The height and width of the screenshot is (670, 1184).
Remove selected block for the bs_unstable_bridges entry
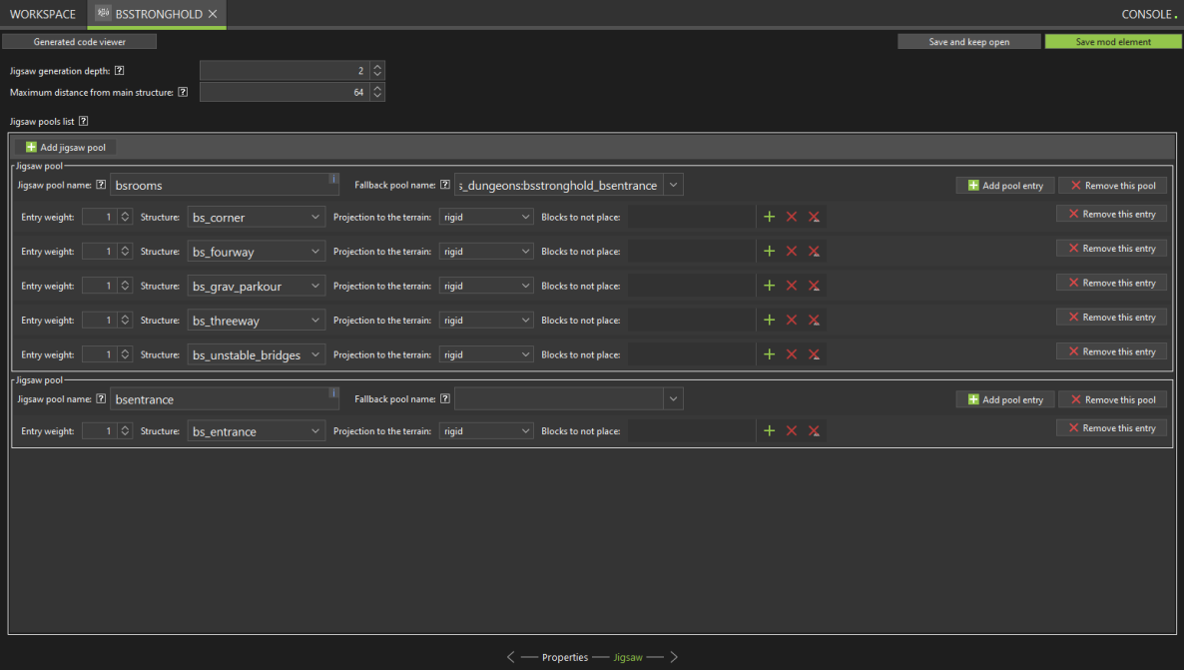[792, 354]
